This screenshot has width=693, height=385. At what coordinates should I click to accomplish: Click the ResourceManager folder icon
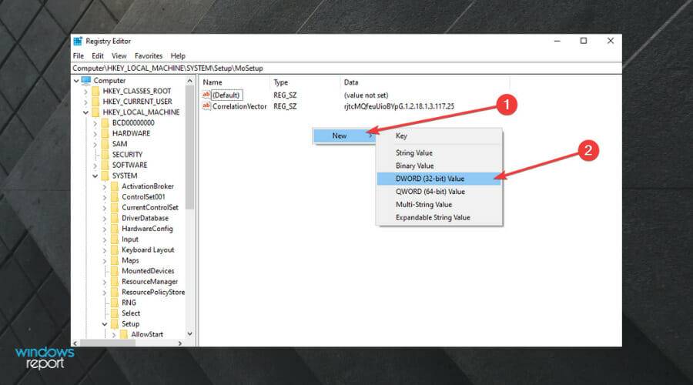pyautogui.click(x=115, y=282)
